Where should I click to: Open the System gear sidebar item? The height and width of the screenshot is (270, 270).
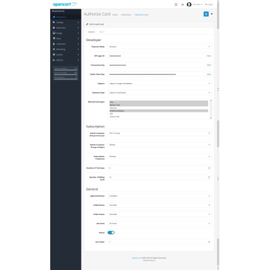66,55
